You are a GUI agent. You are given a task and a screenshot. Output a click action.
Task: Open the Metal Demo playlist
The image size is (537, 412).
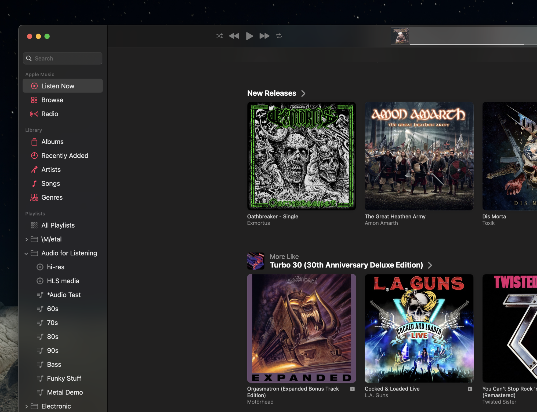(63, 392)
